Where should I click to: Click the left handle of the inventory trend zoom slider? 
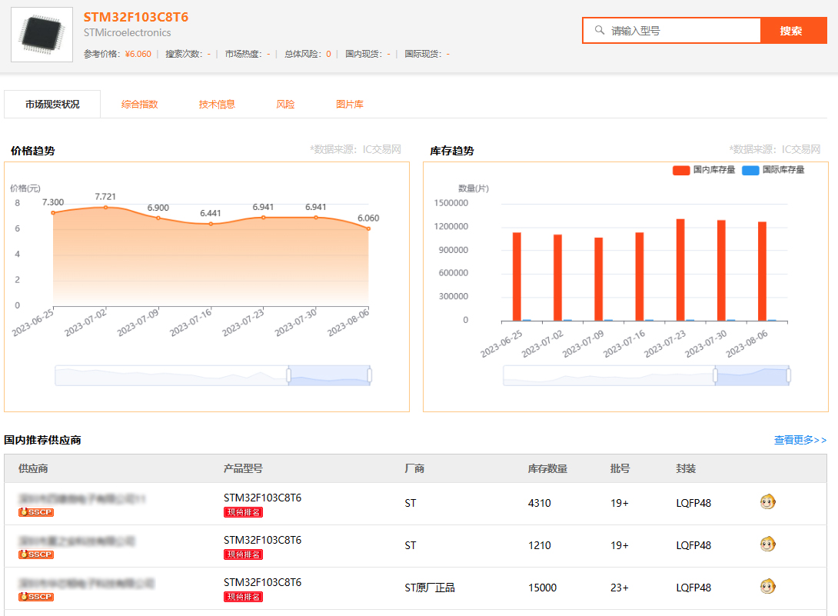point(715,375)
